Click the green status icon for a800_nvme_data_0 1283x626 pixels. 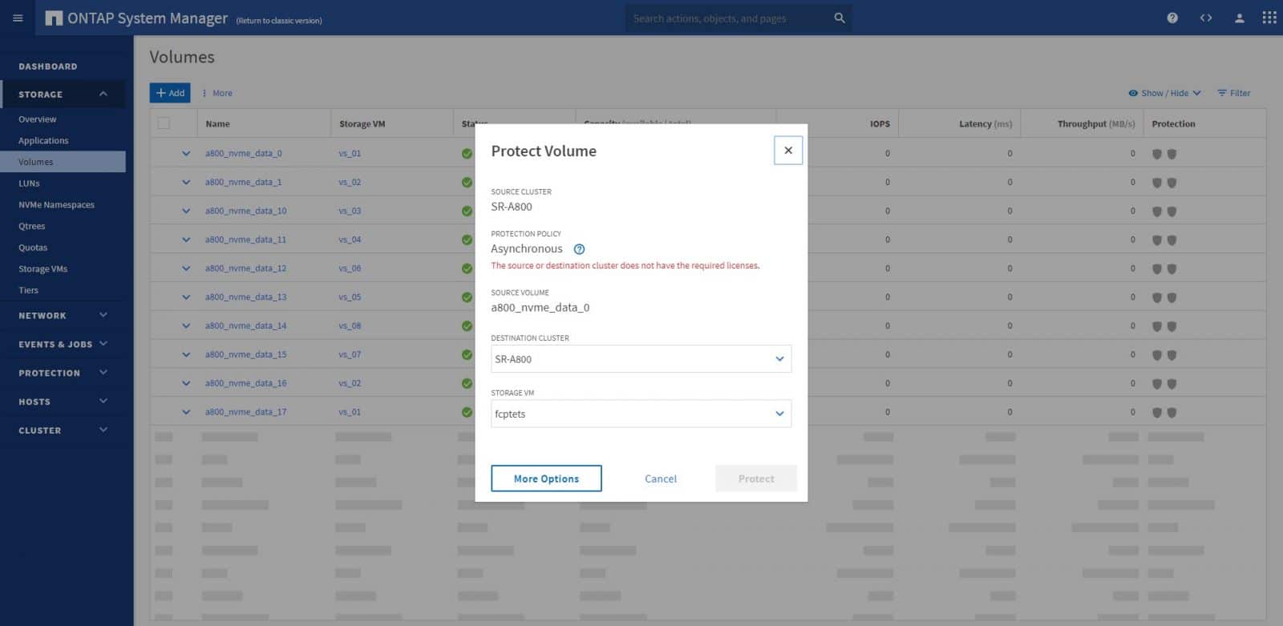(x=467, y=153)
